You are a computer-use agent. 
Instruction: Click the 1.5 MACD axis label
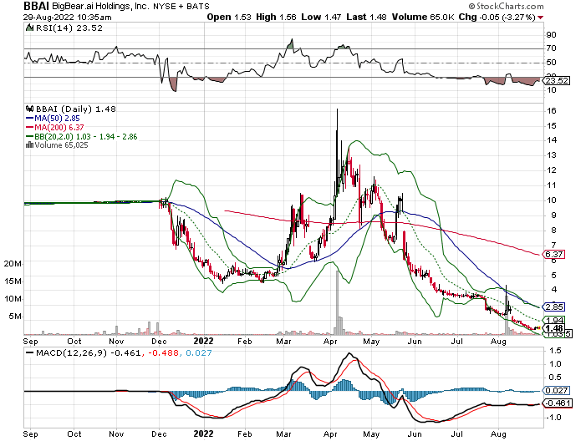[x=555, y=351]
